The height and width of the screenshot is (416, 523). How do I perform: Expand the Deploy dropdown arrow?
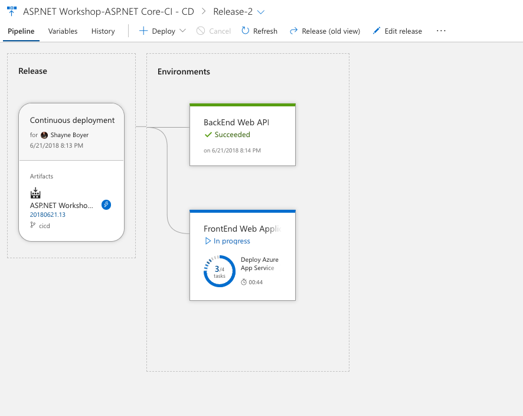pos(182,31)
